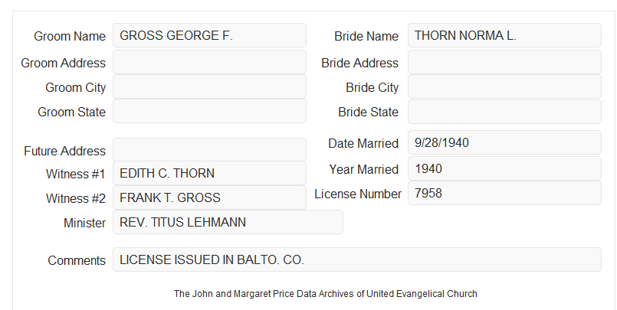Image resolution: width=617 pixels, height=310 pixels.
Task: Select Witness #1 field with Edith C. Thorn
Action: tap(209, 173)
